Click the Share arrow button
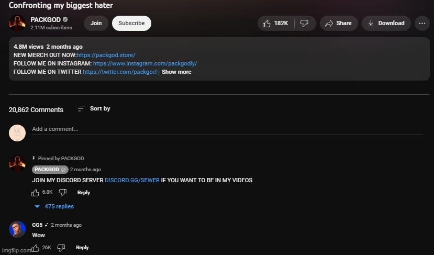Image resolution: width=434 pixels, height=255 pixels. pyautogui.click(x=339, y=23)
